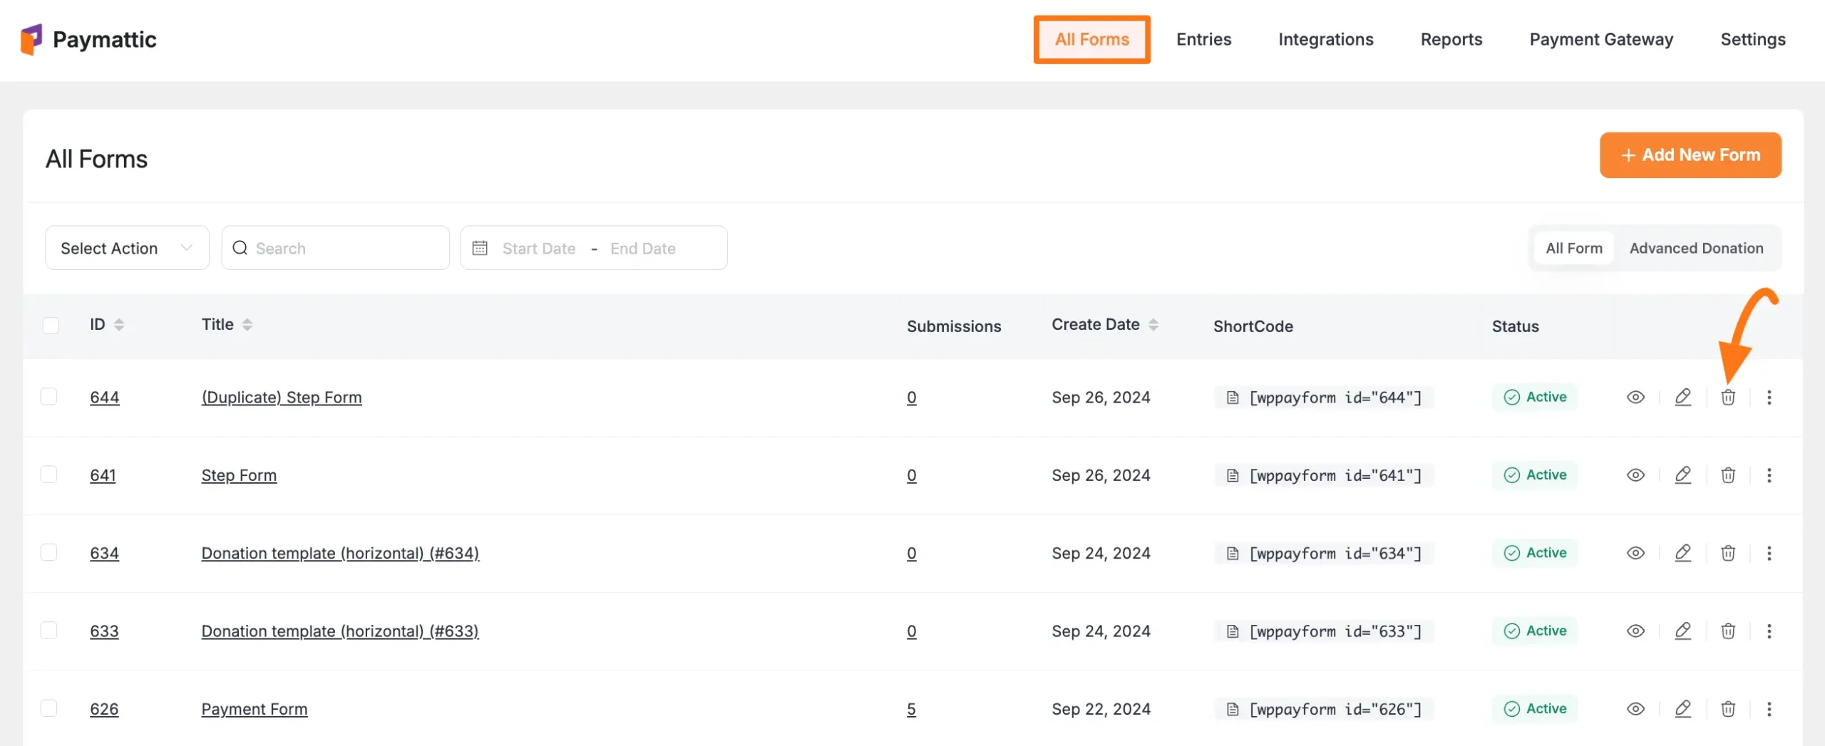This screenshot has height=746, width=1825.
Task: Copy shortcode icon for form 644
Action: click(1232, 398)
